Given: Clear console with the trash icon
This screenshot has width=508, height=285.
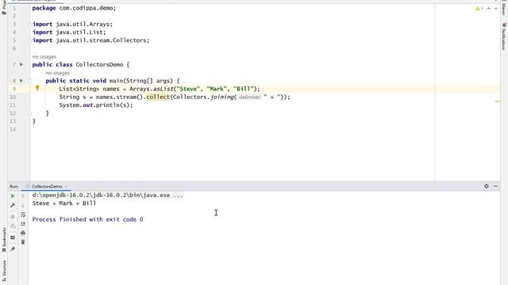Looking at the screenshot, I should point(23,242).
